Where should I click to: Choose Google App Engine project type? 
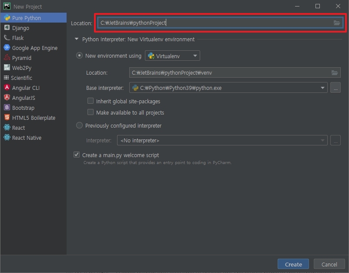tap(34, 48)
